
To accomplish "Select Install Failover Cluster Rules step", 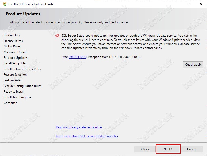I will tap(22, 69).
